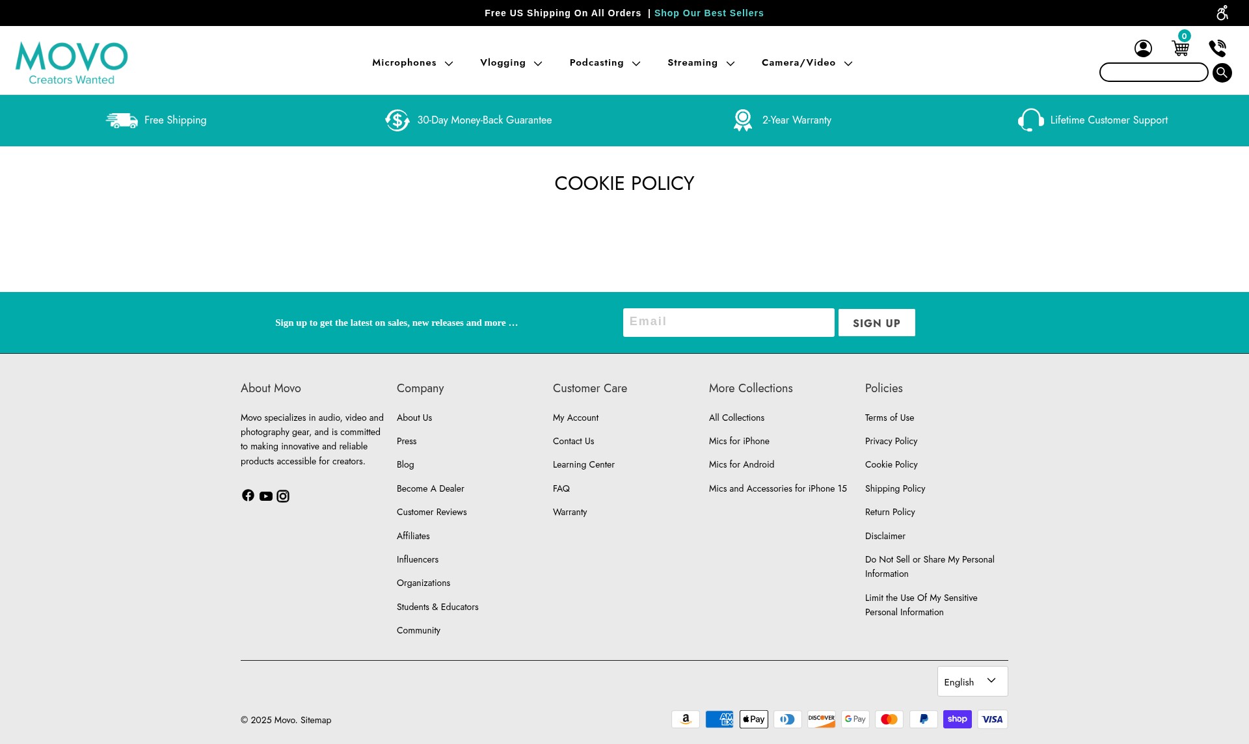Browse Mics for iPhone collection

coord(739,441)
